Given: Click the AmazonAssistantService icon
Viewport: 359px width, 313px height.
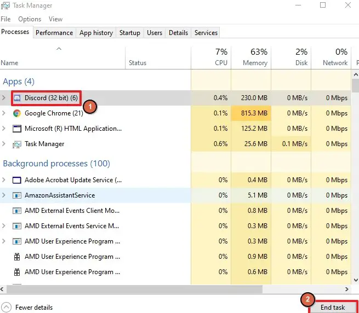Looking at the screenshot, I should 17,195.
